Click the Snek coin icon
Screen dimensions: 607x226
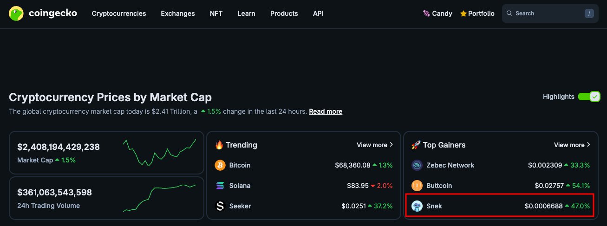coord(417,206)
